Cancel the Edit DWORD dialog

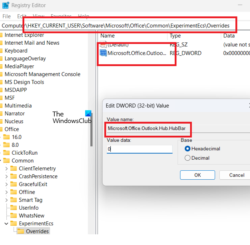(235, 175)
